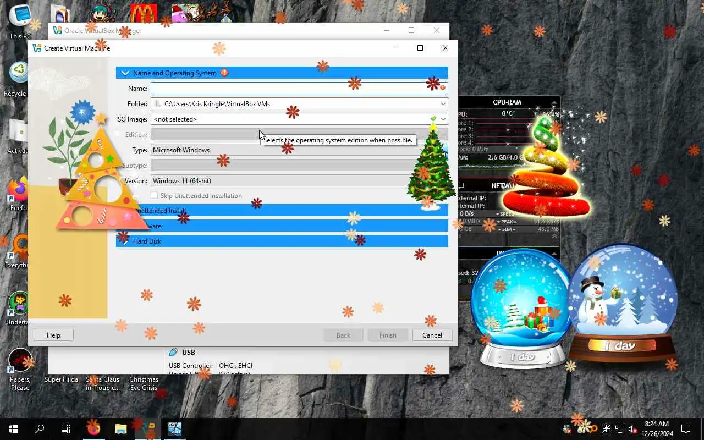This screenshot has width=704, height=440.
Task: Maximize the Create Virtual Machine dialog
Action: [420, 48]
